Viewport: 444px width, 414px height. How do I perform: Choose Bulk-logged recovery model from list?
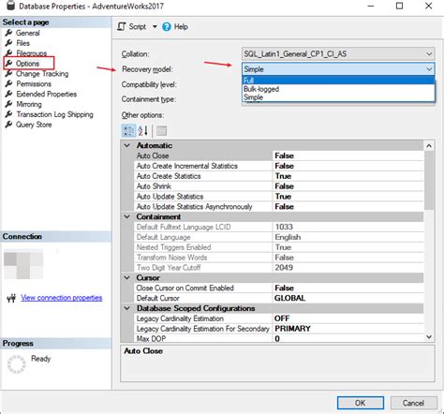[338, 89]
